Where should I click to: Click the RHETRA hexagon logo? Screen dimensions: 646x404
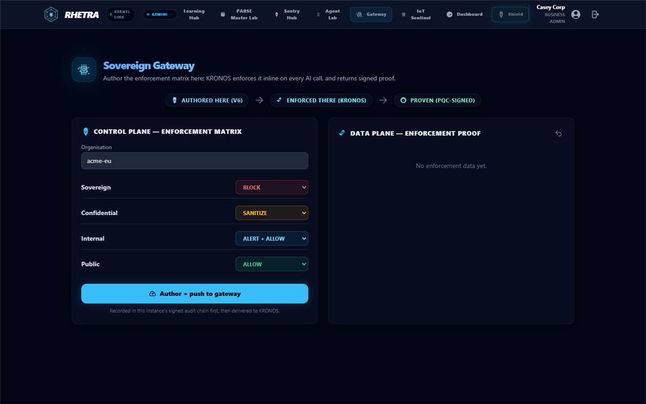[51, 15]
